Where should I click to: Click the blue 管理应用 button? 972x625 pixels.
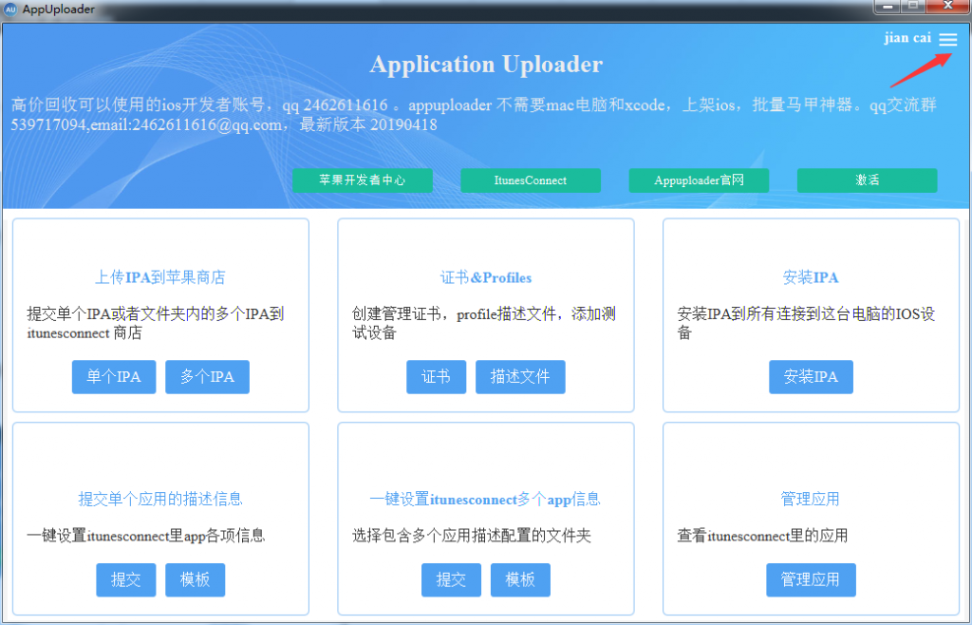811,579
